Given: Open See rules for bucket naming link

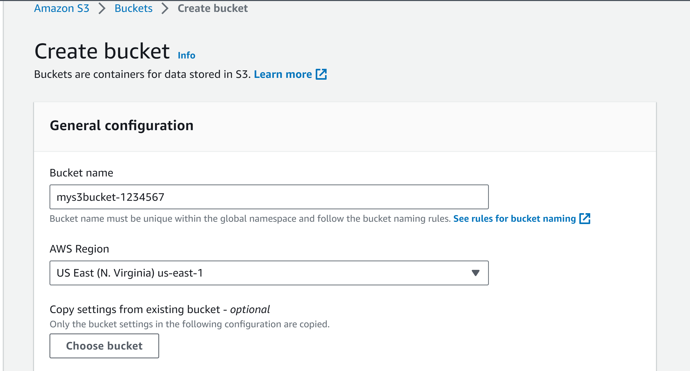Looking at the screenshot, I should (x=515, y=219).
